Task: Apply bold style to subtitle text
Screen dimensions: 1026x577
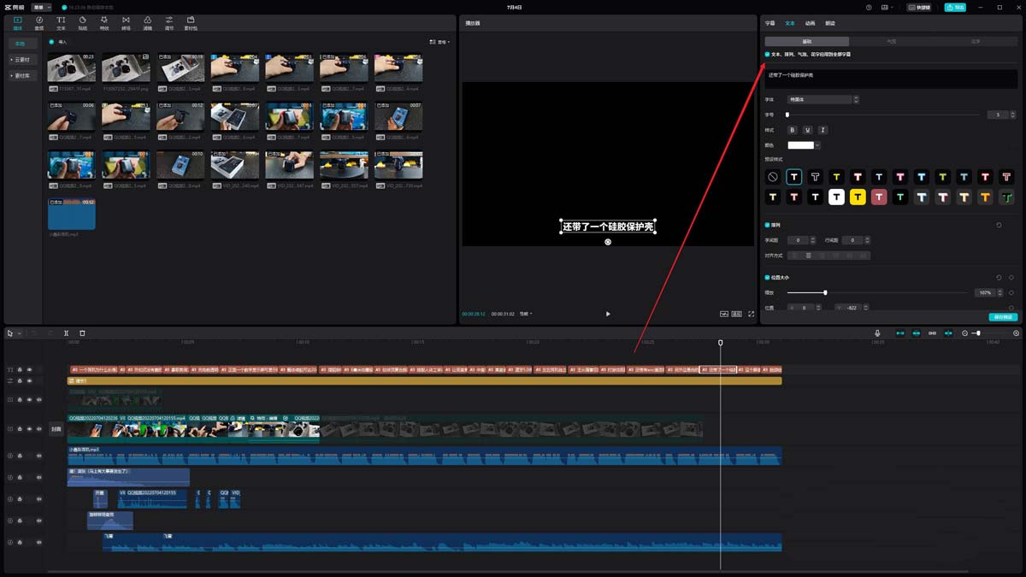Action: click(793, 130)
